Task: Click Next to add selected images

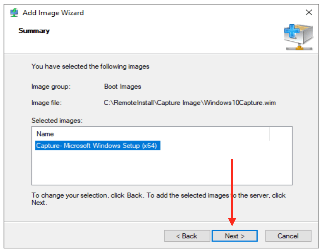Action: click(x=234, y=236)
